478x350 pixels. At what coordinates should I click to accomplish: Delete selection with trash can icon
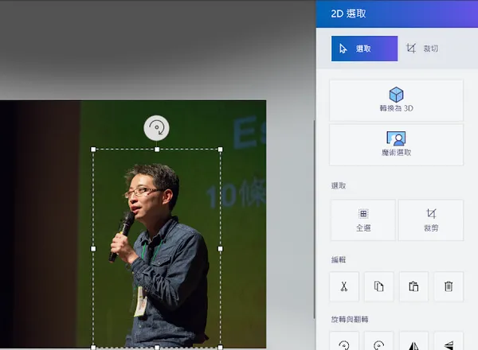(449, 286)
